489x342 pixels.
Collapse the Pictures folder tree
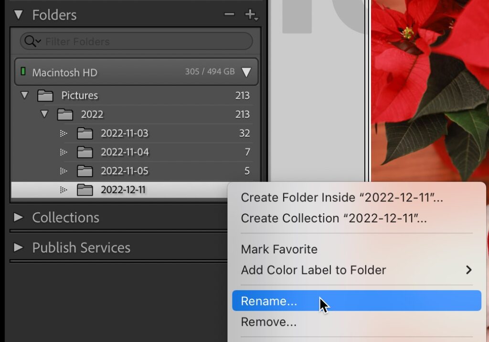[24, 96]
